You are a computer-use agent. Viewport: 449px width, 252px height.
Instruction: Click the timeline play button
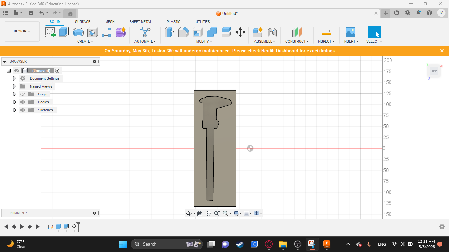point(22,227)
